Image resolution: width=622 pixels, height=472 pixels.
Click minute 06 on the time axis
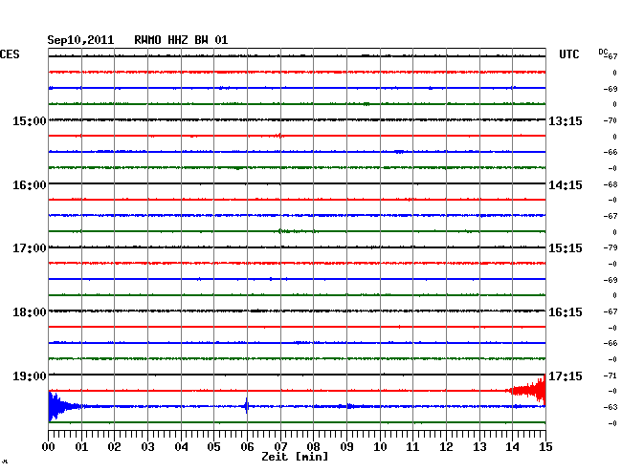(x=247, y=446)
